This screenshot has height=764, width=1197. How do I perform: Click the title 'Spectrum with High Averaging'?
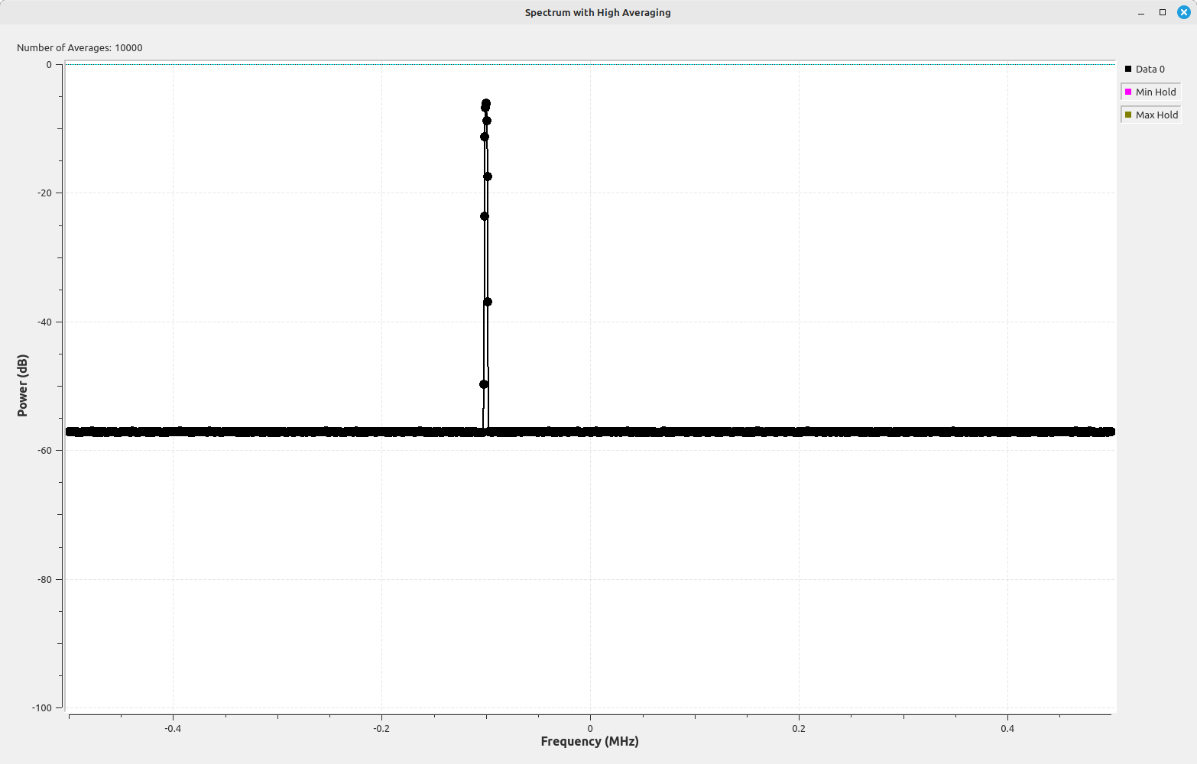(598, 12)
